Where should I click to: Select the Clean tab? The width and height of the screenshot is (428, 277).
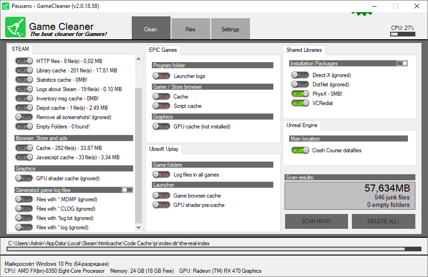tap(151, 28)
